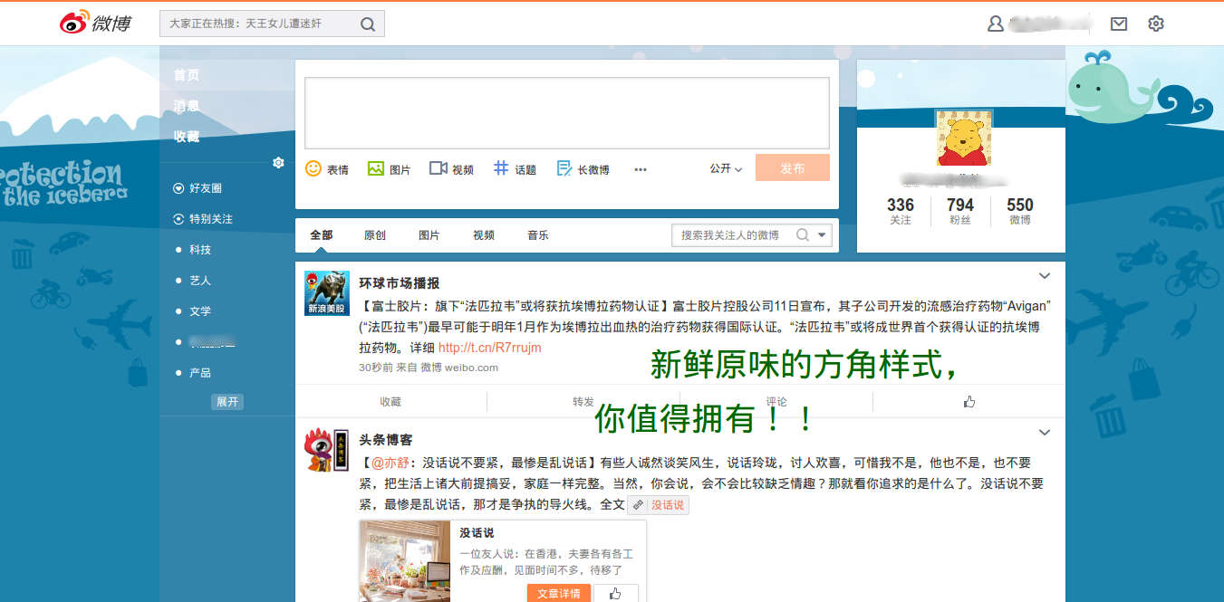Click the 发布 publish button
The image size is (1224, 602).
[x=792, y=167]
